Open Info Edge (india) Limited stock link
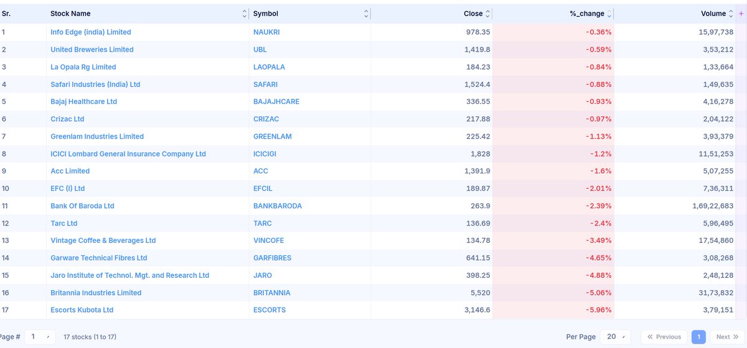 91,32
